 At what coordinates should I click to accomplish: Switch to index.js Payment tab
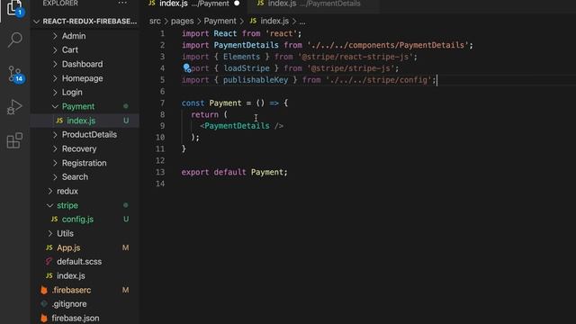tap(193, 4)
